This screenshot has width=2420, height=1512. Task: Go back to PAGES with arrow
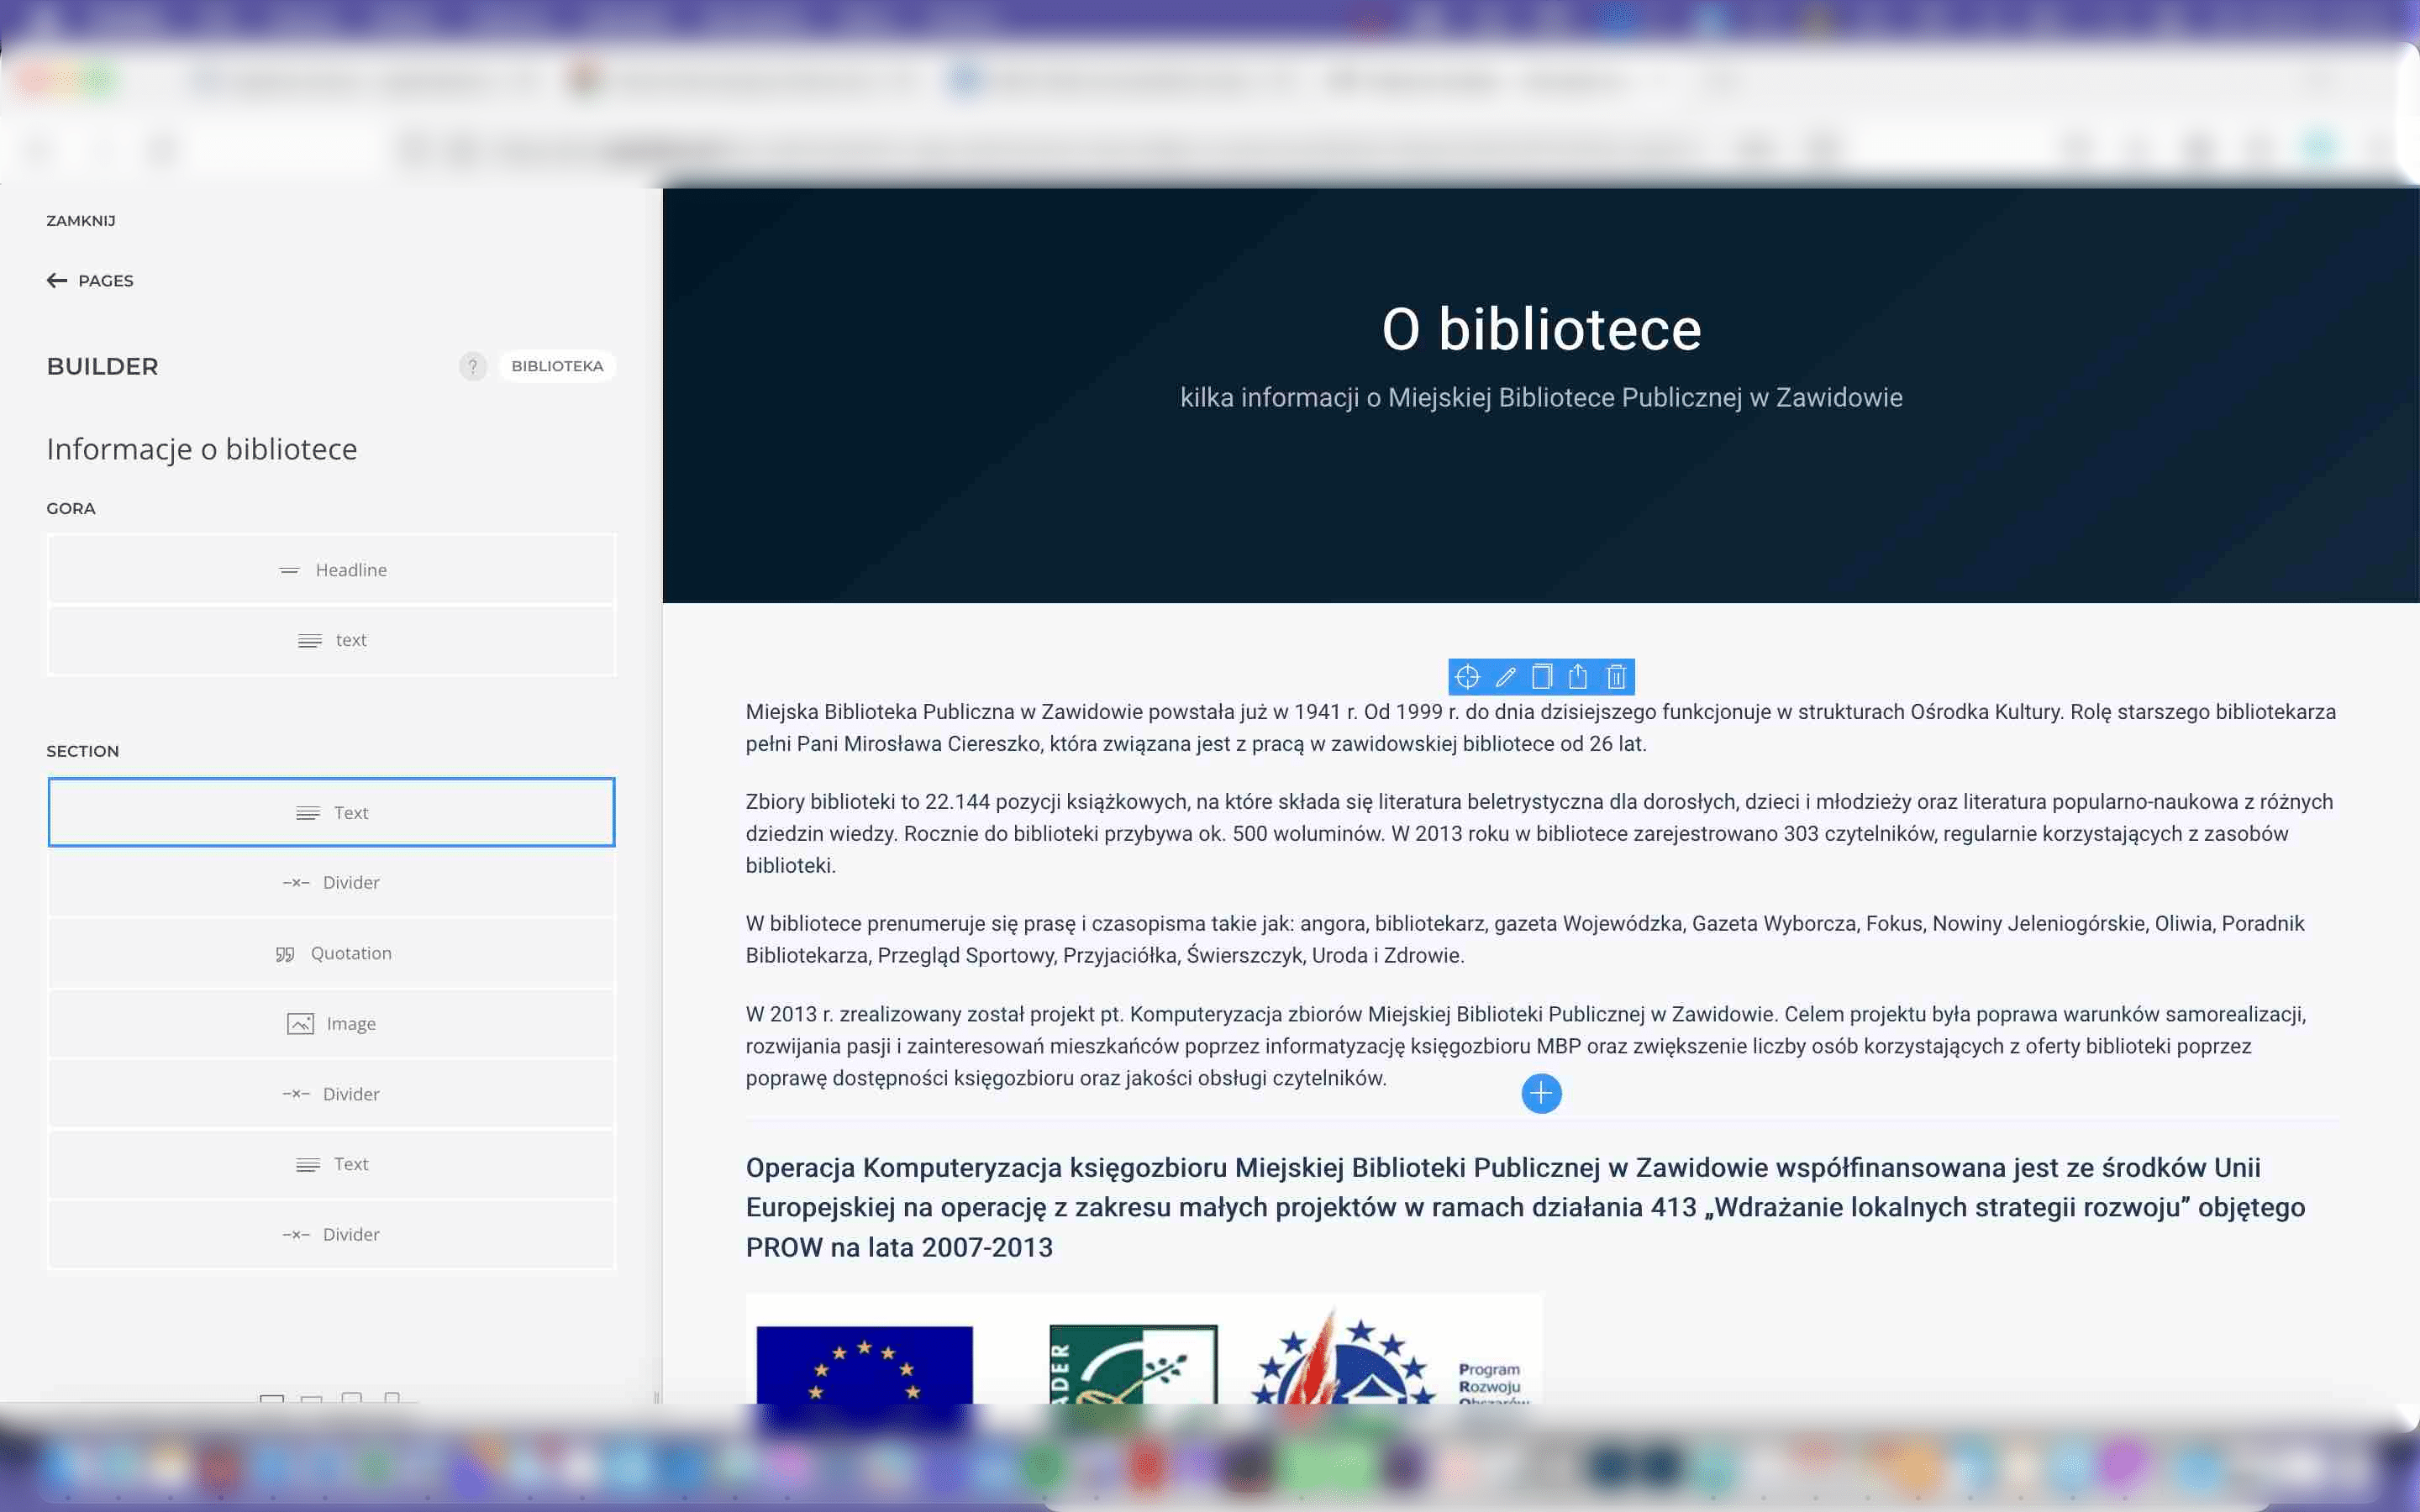90,281
